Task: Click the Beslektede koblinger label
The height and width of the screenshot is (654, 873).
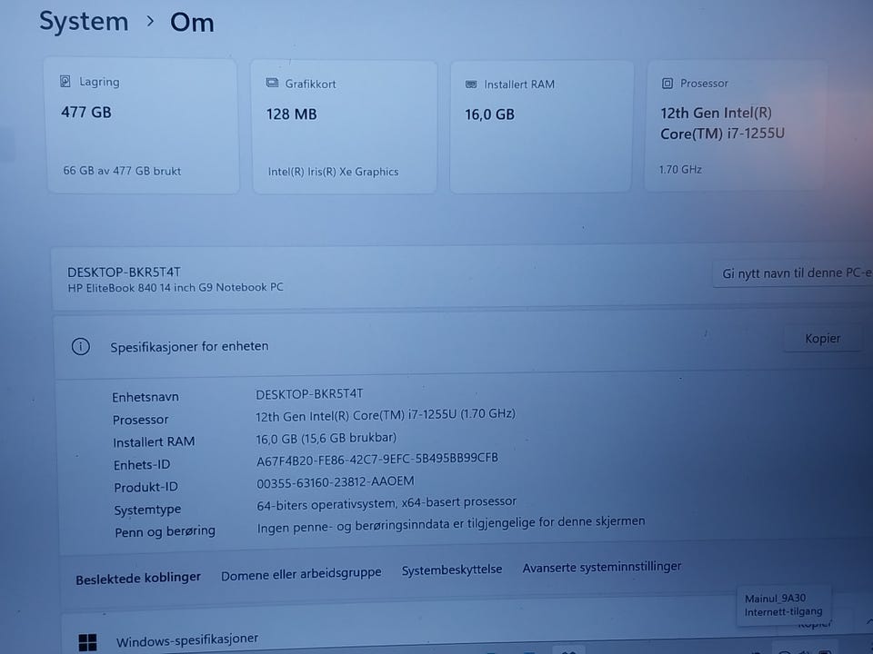Action: 138,579
